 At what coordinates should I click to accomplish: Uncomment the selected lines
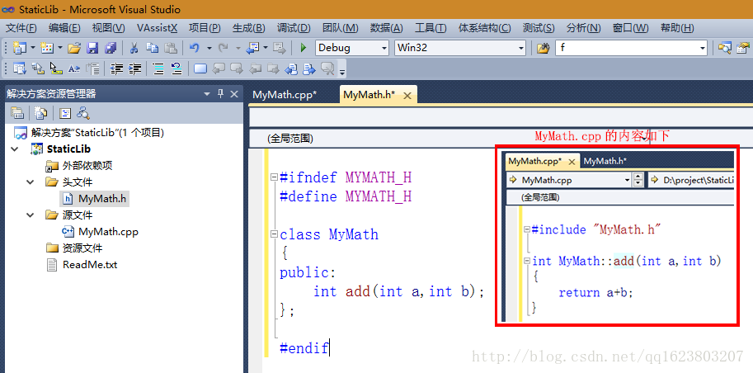click(x=176, y=68)
